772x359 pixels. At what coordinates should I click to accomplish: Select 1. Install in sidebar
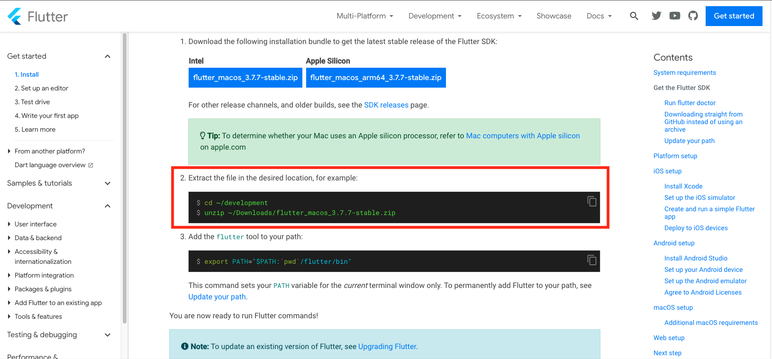coord(27,74)
